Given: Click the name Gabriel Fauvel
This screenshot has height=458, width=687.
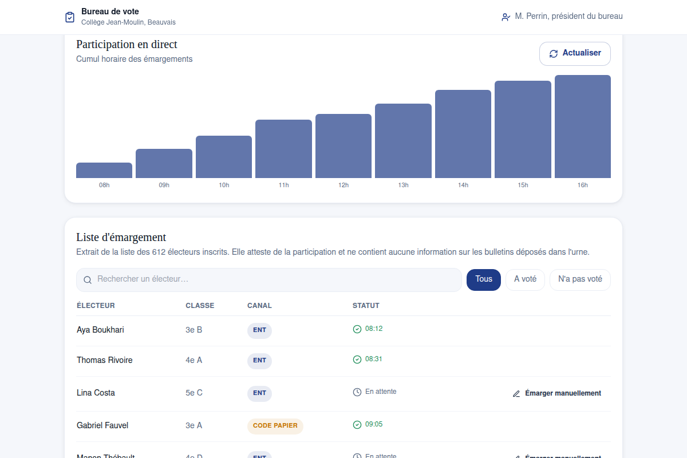Looking at the screenshot, I should click(102, 425).
